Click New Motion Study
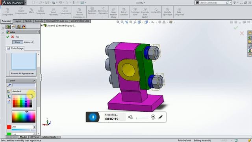 click(113, 13)
